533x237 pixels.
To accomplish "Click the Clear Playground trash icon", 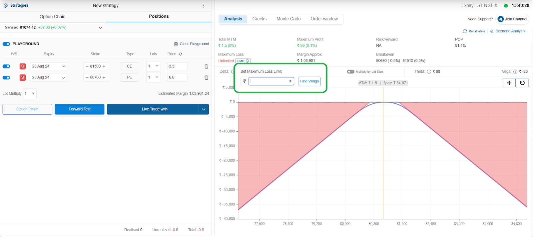I will (176, 44).
